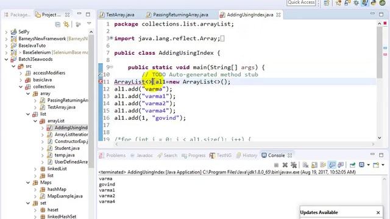Collapse the Maps package
The width and height of the screenshot is (390, 219).
tap(28, 182)
